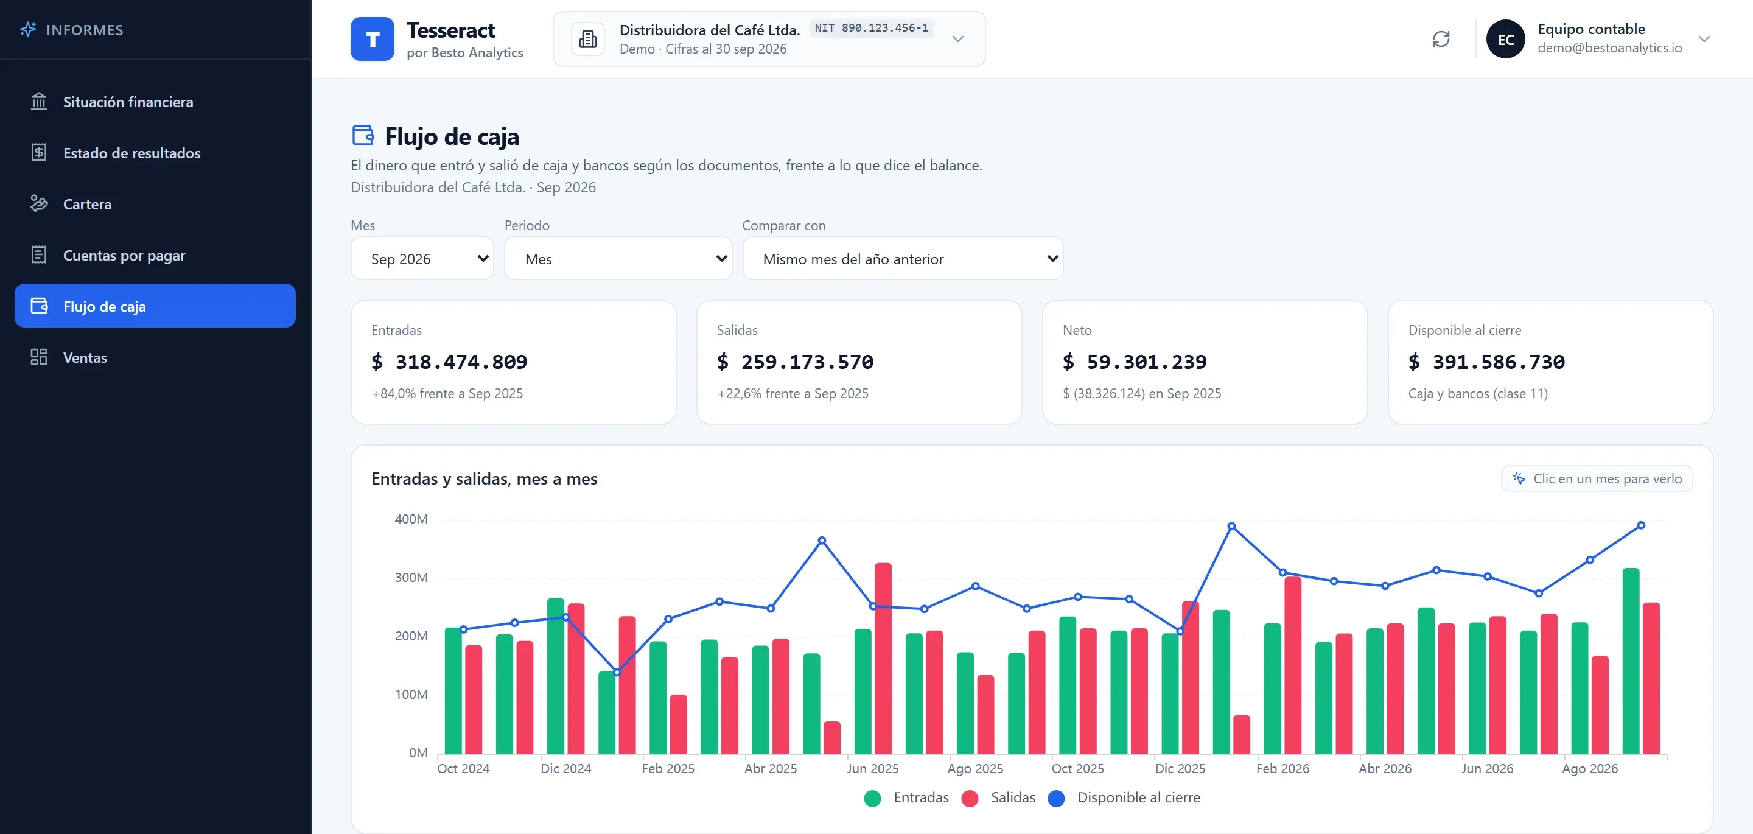The width and height of the screenshot is (1753, 834).
Task: Expand the user account menu chevron
Action: pos(1704,39)
